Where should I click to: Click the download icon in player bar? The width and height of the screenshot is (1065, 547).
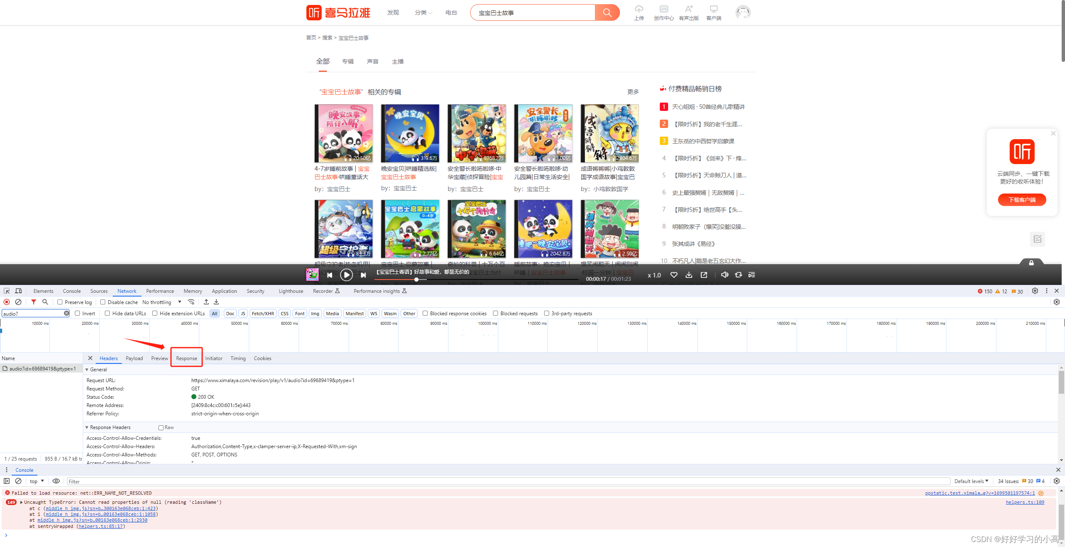pos(689,275)
